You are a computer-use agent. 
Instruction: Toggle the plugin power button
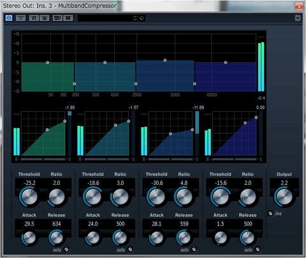click(9, 18)
